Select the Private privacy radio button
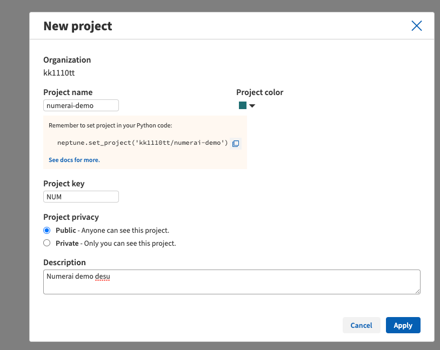The width and height of the screenshot is (440, 350). pos(47,243)
